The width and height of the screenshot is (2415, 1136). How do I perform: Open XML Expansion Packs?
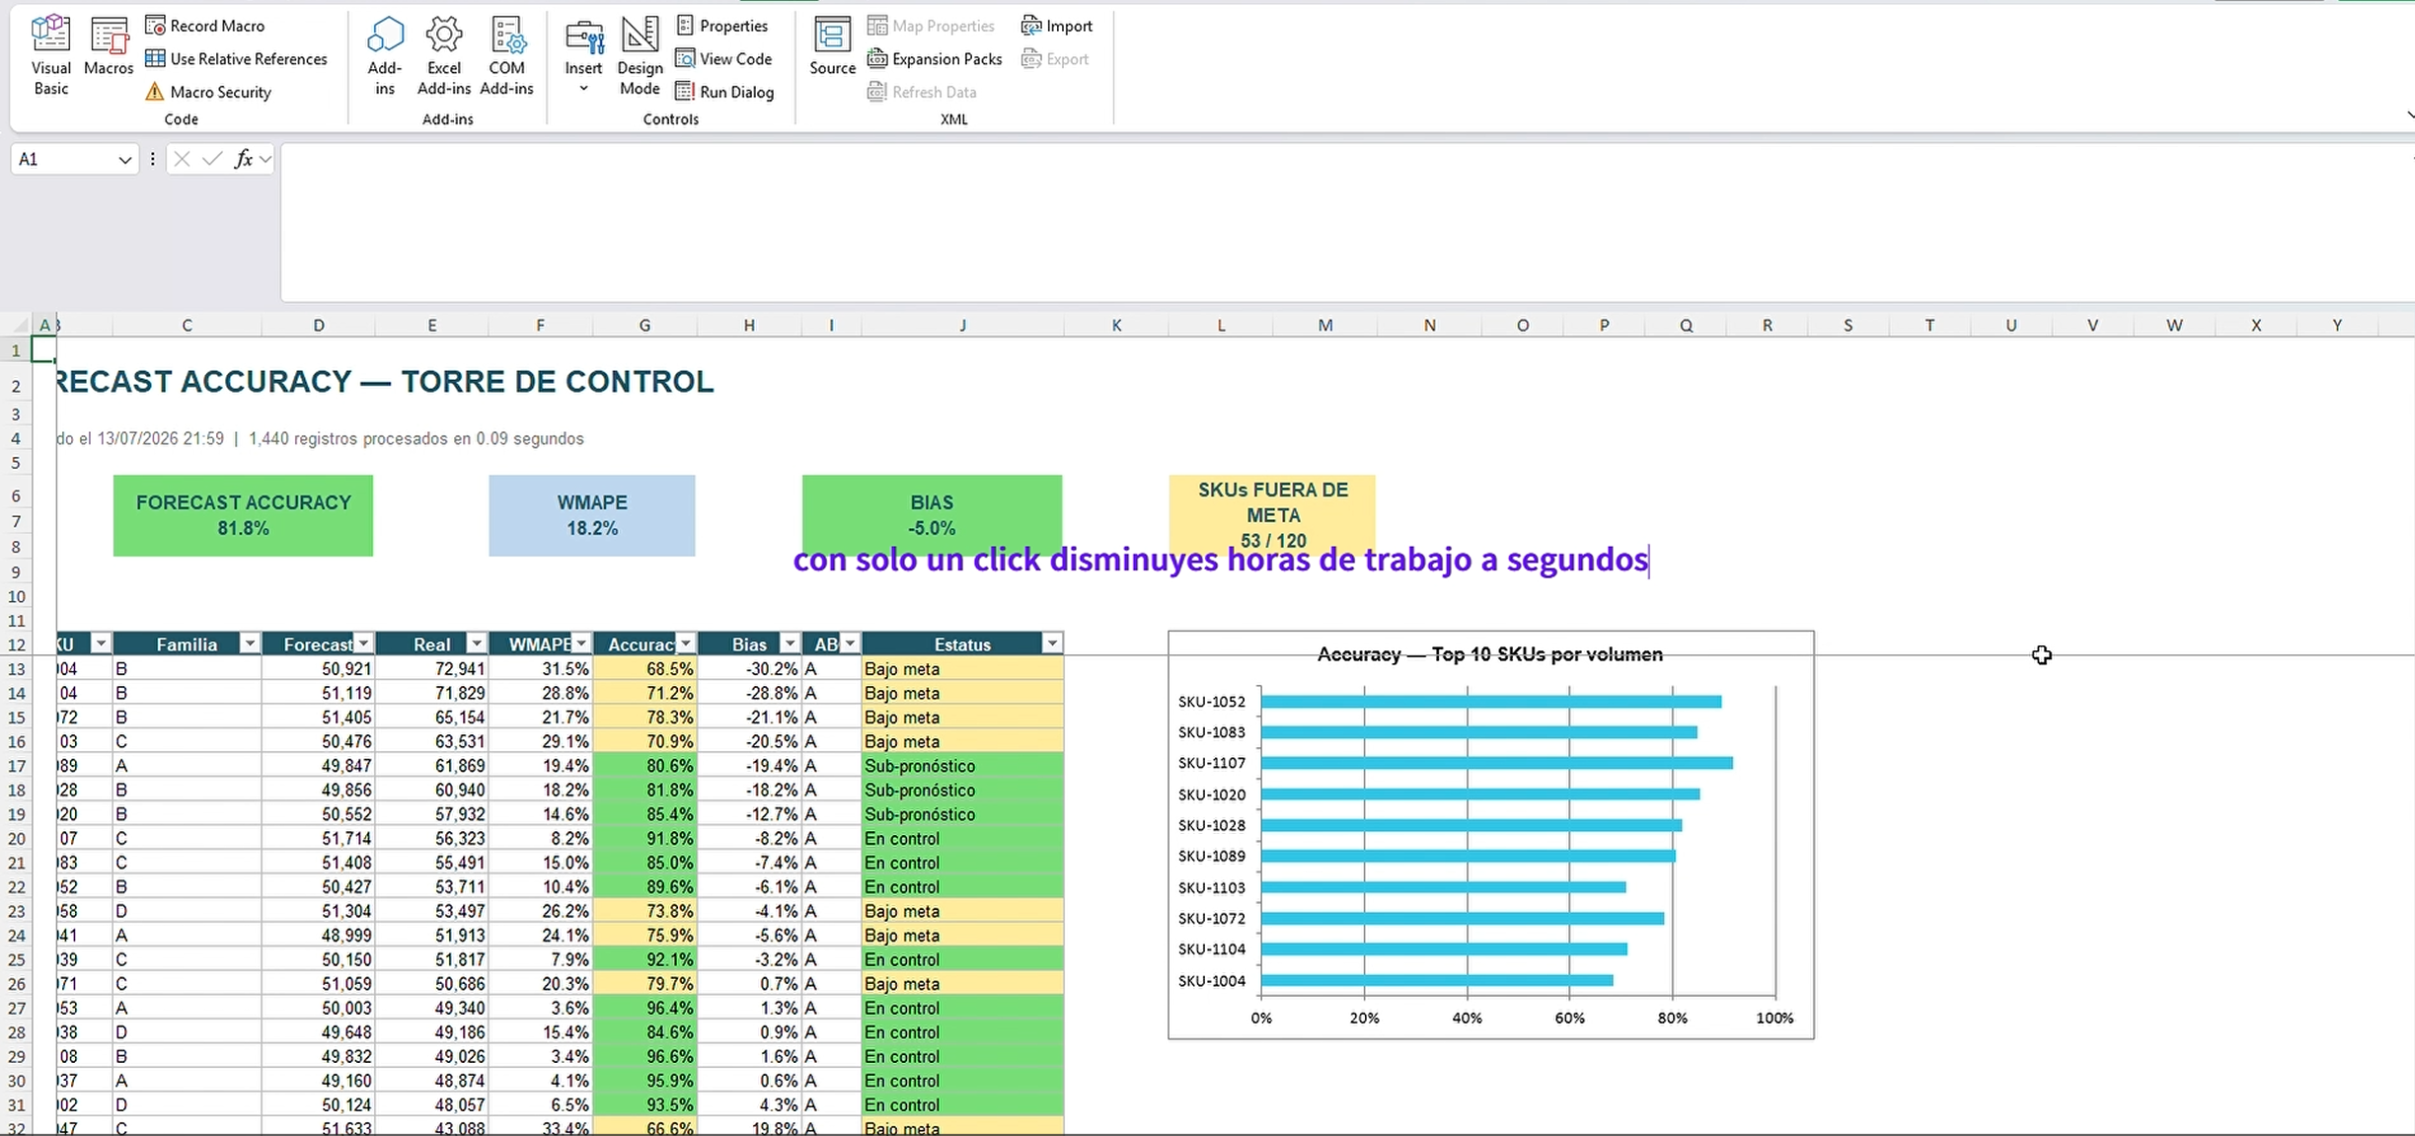coord(934,59)
